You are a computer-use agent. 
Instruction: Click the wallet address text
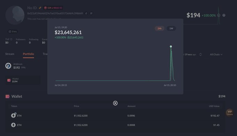point(55,13)
